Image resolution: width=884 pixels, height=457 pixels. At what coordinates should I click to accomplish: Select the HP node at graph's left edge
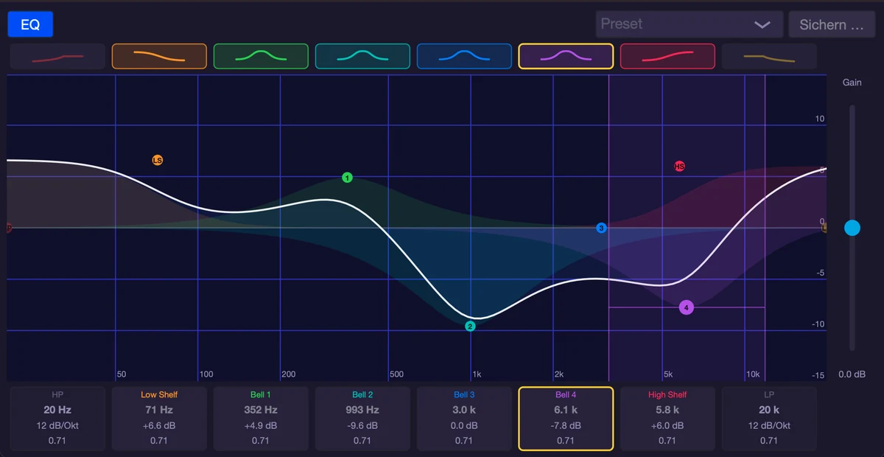click(x=9, y=228)
